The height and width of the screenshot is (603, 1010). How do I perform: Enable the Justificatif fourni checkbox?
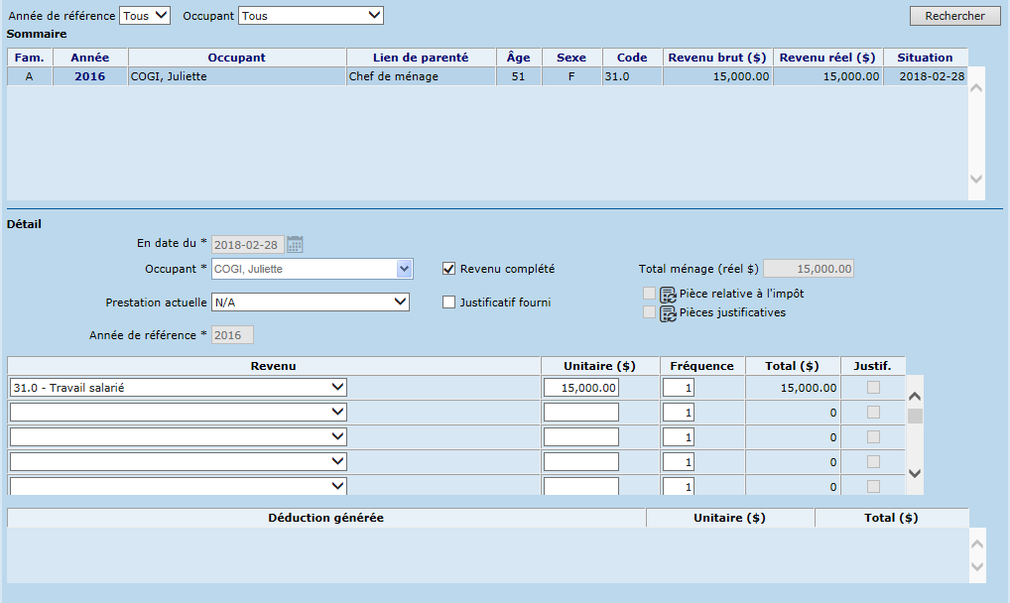coord(449,302)
